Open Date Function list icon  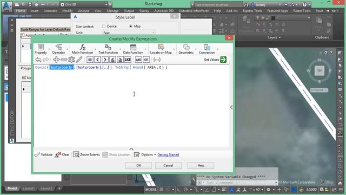(133, 47)
